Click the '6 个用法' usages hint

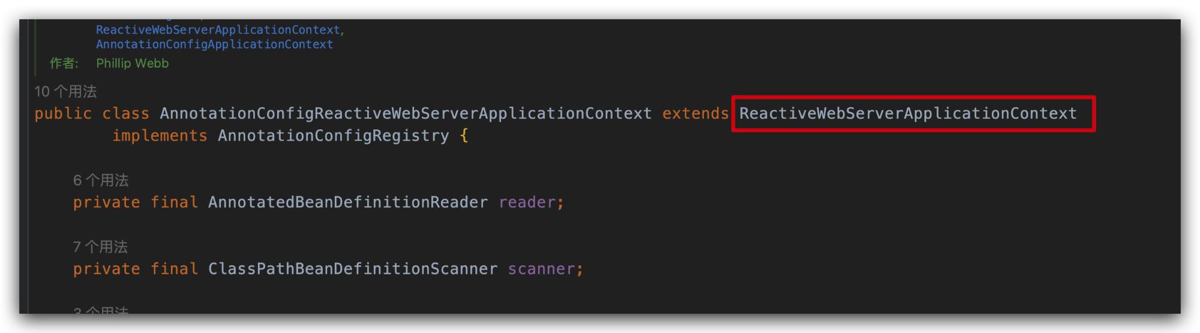[101, 180]
